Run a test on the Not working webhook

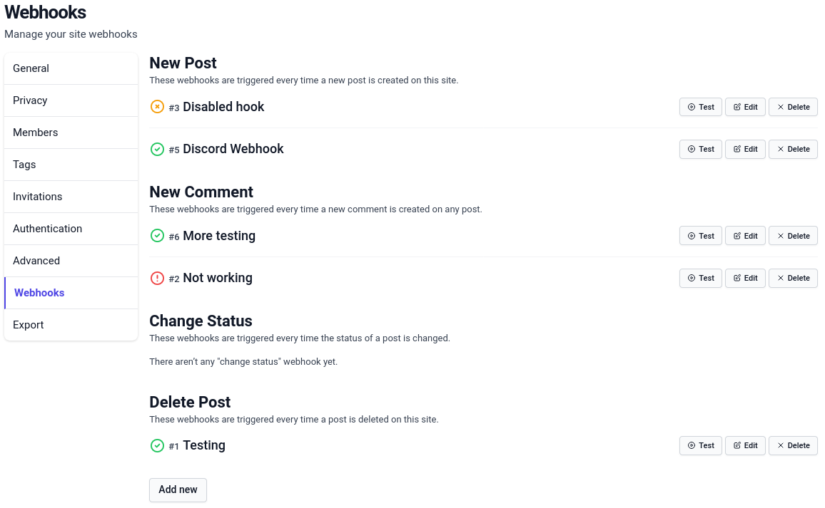tap(700, 278)
